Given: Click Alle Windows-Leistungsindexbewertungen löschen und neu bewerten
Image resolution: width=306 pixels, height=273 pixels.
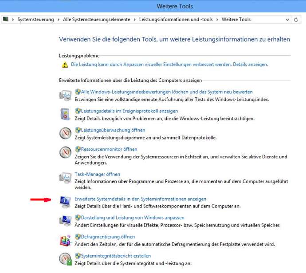Looking at the screenshot, I should pyautogui.click(x=167, y=92).
